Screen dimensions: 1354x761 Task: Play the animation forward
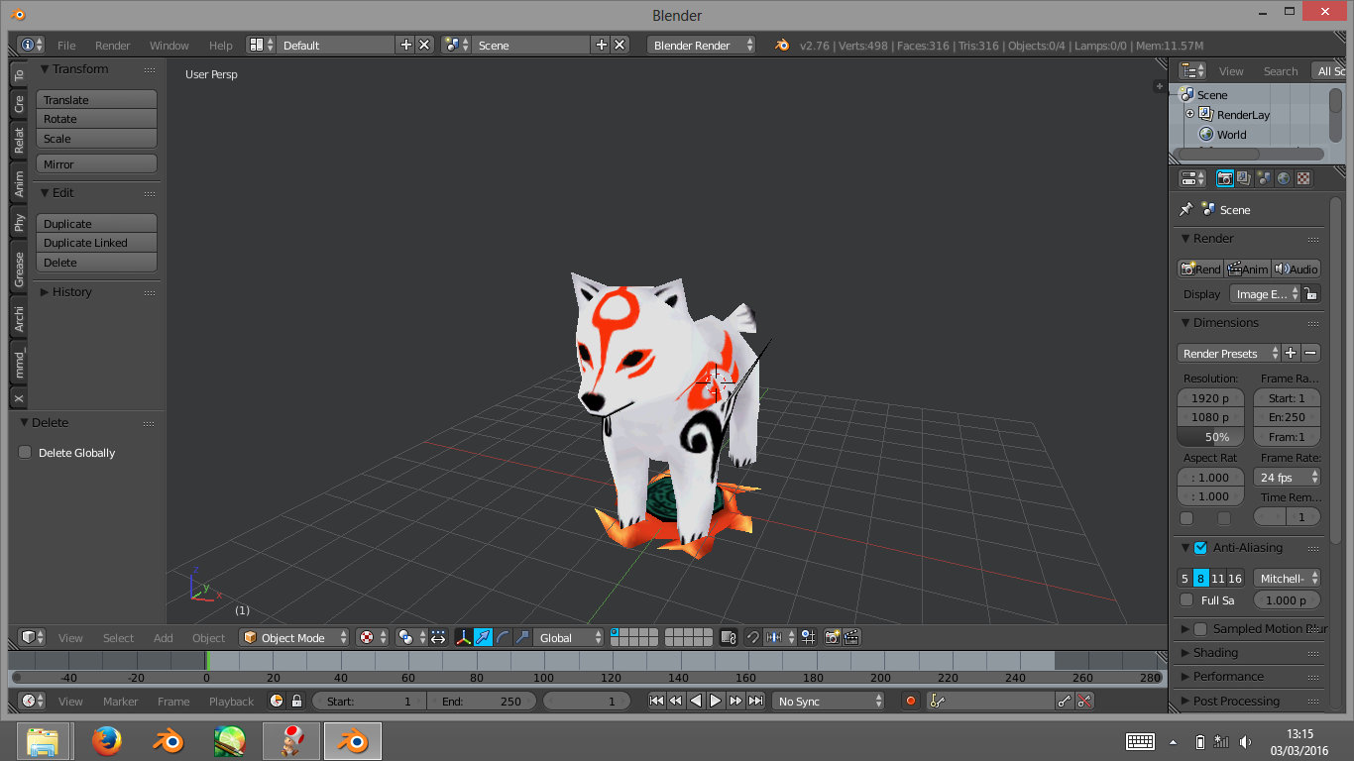point(716,701)
